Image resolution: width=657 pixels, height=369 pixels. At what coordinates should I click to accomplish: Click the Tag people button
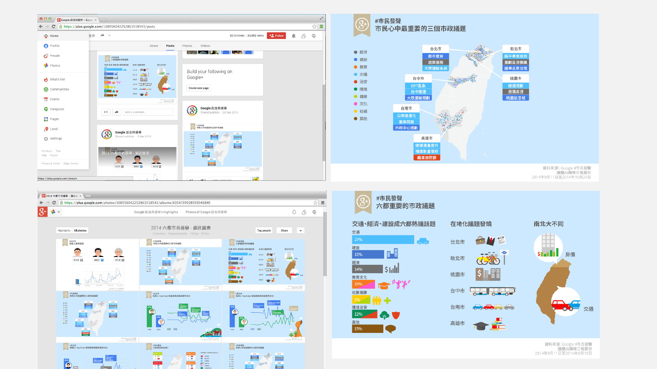tap(264, 231)
